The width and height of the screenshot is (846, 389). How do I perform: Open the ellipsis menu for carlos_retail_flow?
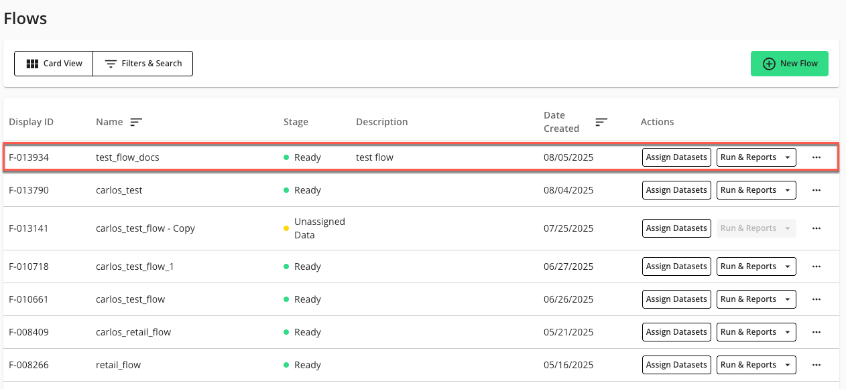(x=817, y=331)
